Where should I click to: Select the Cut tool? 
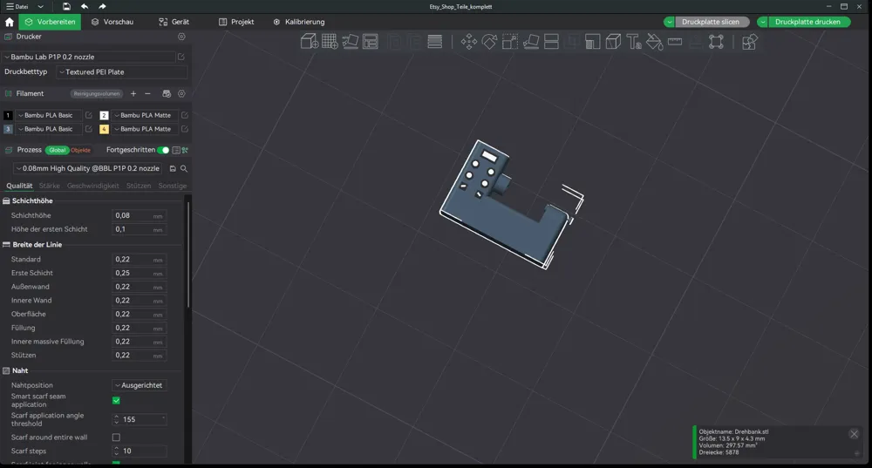551,42
